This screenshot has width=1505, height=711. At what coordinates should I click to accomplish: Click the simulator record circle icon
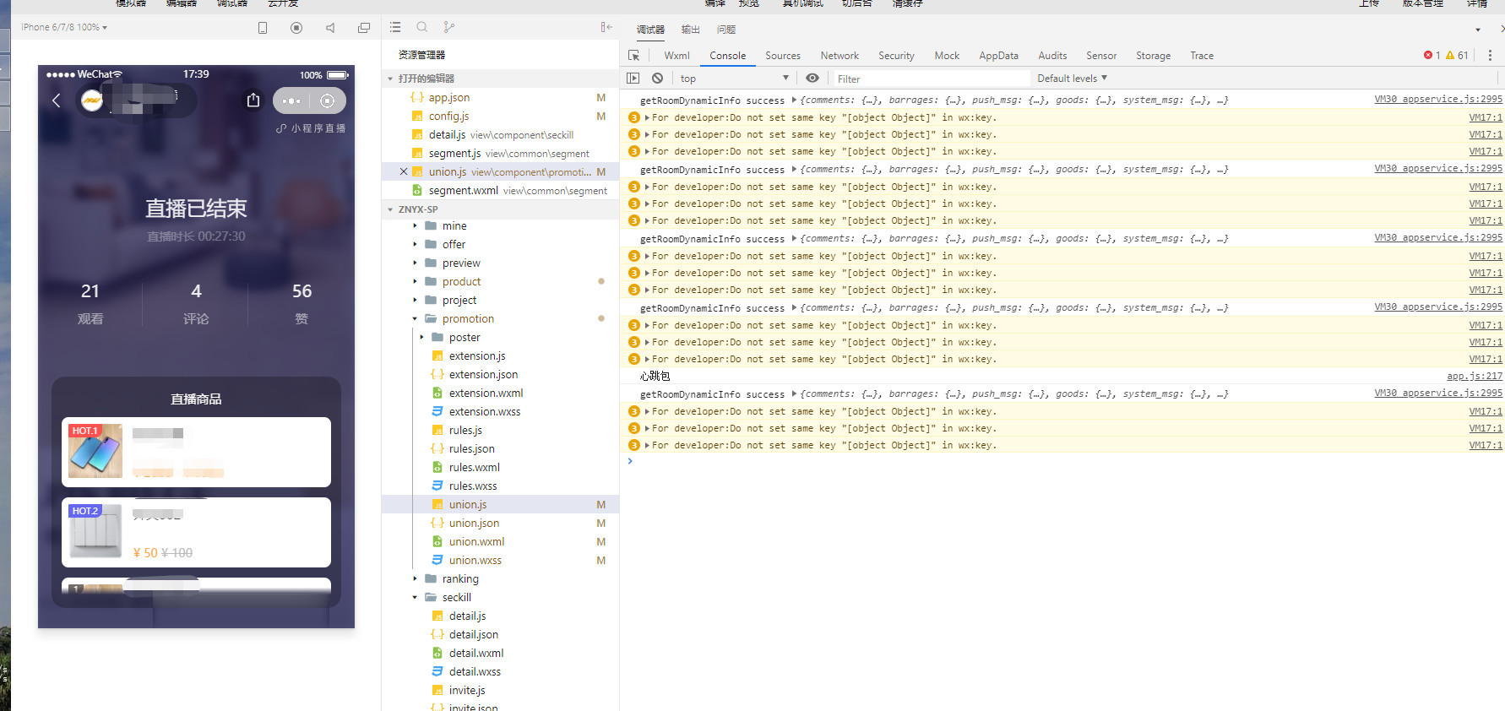pos(296,28)
